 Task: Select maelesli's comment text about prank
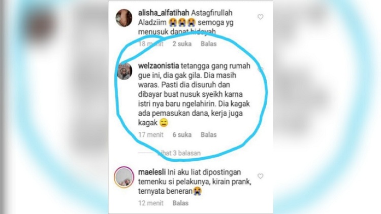195,182
